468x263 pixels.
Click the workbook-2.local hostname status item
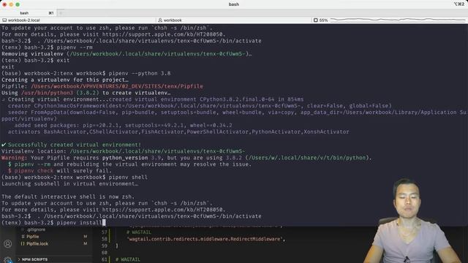pos(21,20)
